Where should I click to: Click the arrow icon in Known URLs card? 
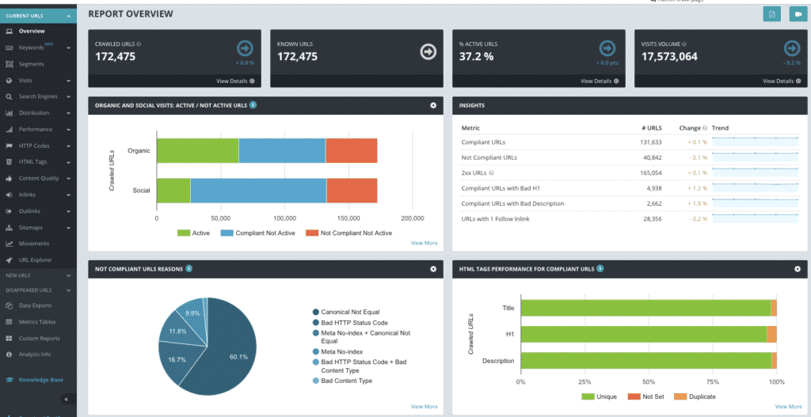pos(428,51)
